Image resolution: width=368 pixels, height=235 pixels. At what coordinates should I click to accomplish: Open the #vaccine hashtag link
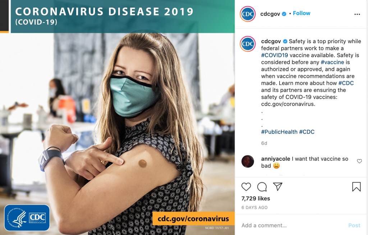332,62
